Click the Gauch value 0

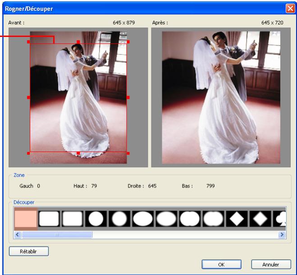(x=38, y=186)
